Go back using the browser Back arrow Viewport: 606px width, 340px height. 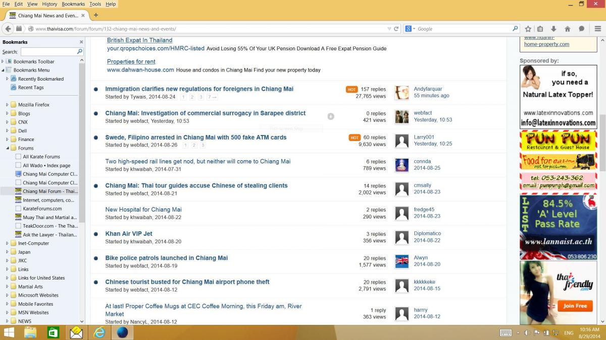coord(8,29)
